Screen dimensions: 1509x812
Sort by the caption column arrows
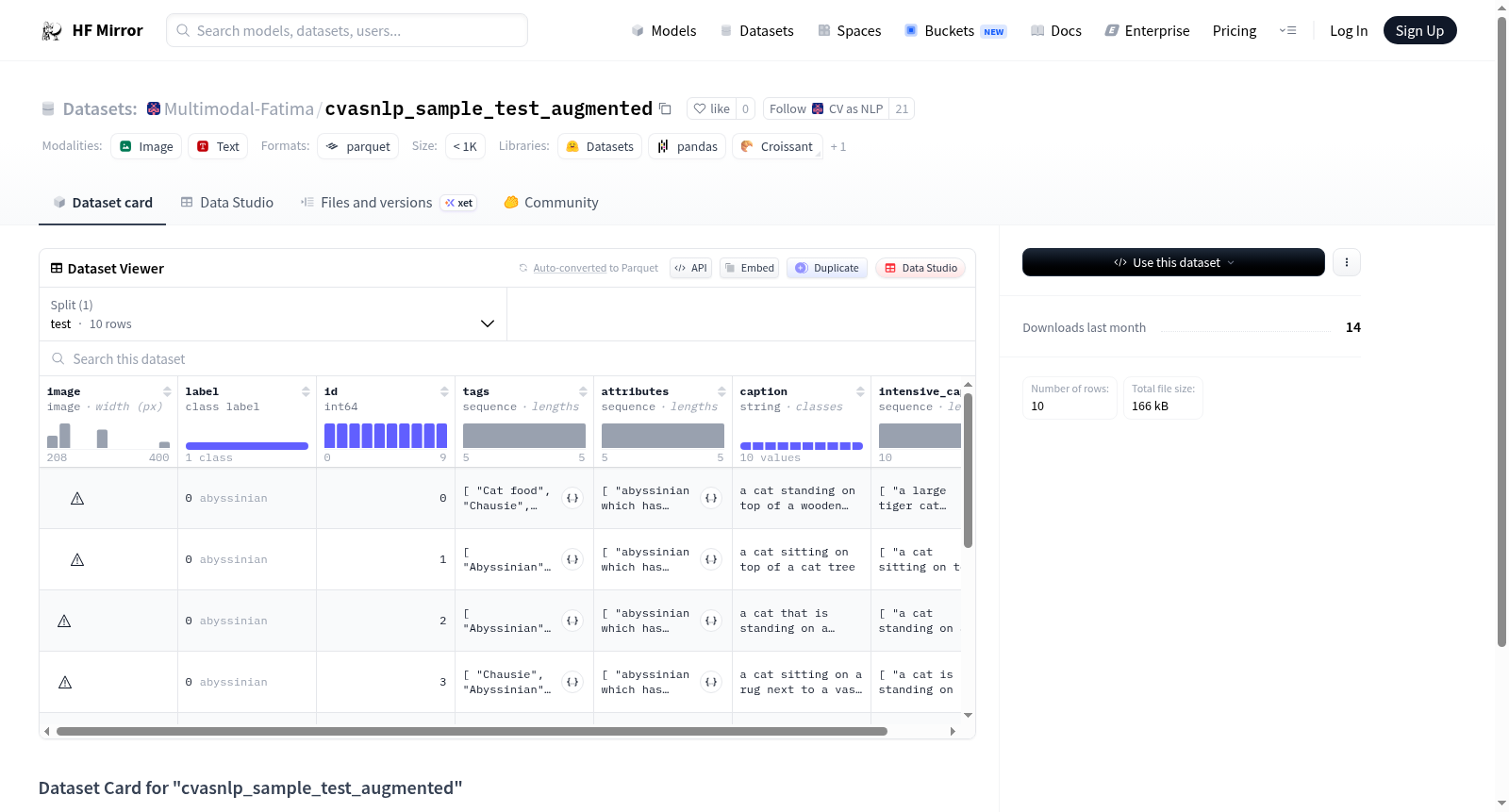point(860,391)
